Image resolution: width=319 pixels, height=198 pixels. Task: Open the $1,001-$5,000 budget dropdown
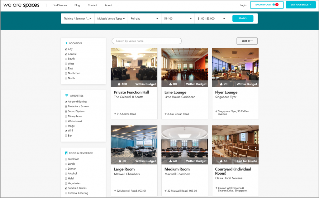(212, 18)
